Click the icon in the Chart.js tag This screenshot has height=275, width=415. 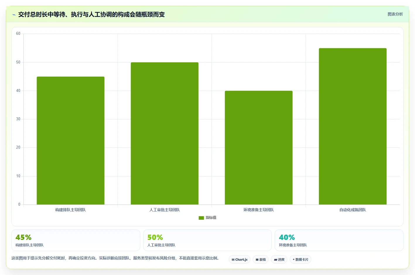tap(233, 260)
